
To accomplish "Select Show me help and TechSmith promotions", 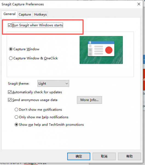I will click(x=16, y=125).
